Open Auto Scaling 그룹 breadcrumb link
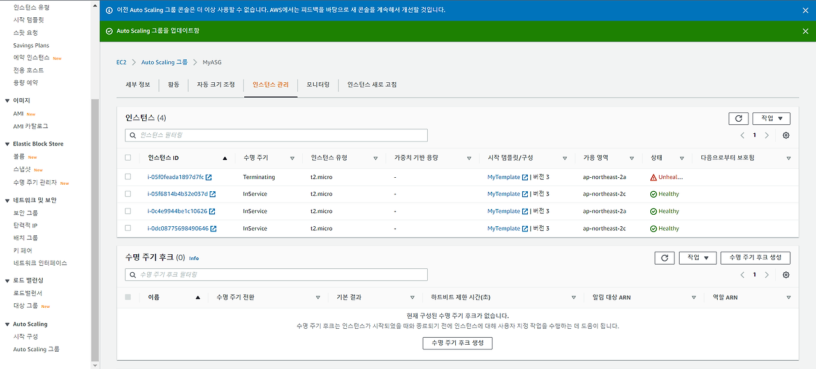The image size is (816, 369). coord(164,62)
